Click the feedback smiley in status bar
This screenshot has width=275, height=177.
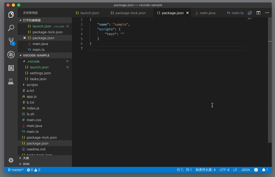click(x=256, y=170)
